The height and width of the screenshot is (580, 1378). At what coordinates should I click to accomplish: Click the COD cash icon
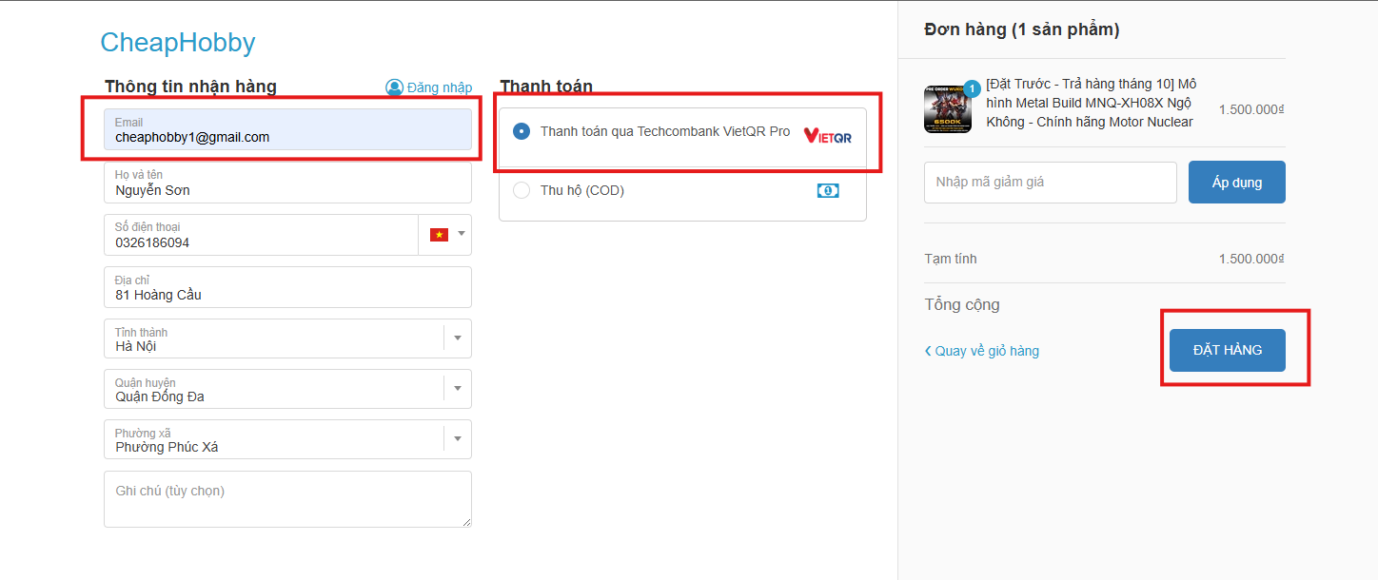coord(828,190)
